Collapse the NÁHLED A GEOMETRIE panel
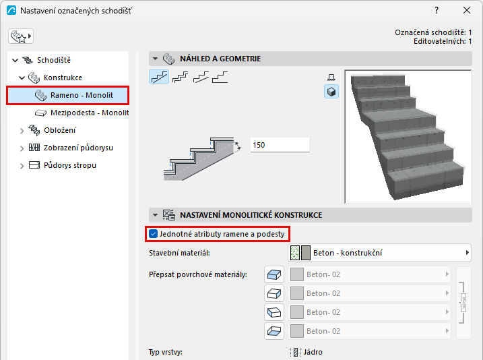The height and width of the screenshot is (360, 483). coord(155,59)
